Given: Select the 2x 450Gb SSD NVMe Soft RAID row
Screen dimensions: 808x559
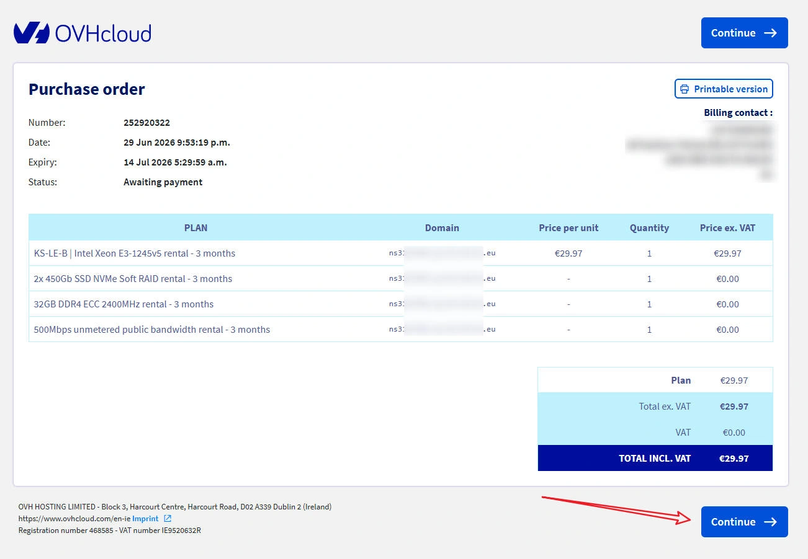Looking at the screenshot, I should coord(401,279).
